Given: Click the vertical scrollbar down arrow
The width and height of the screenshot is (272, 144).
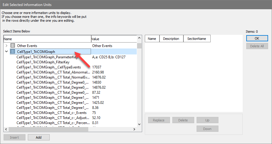Looking at the screenshot, I should pyautogui.click(x=139, y=124).
